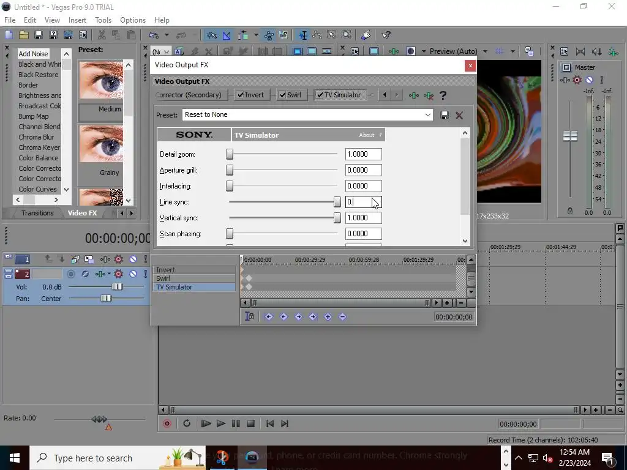
Task: Toggle Track 1 solo exclamation button
Action: pyautogui.click(x=146, y=259)
